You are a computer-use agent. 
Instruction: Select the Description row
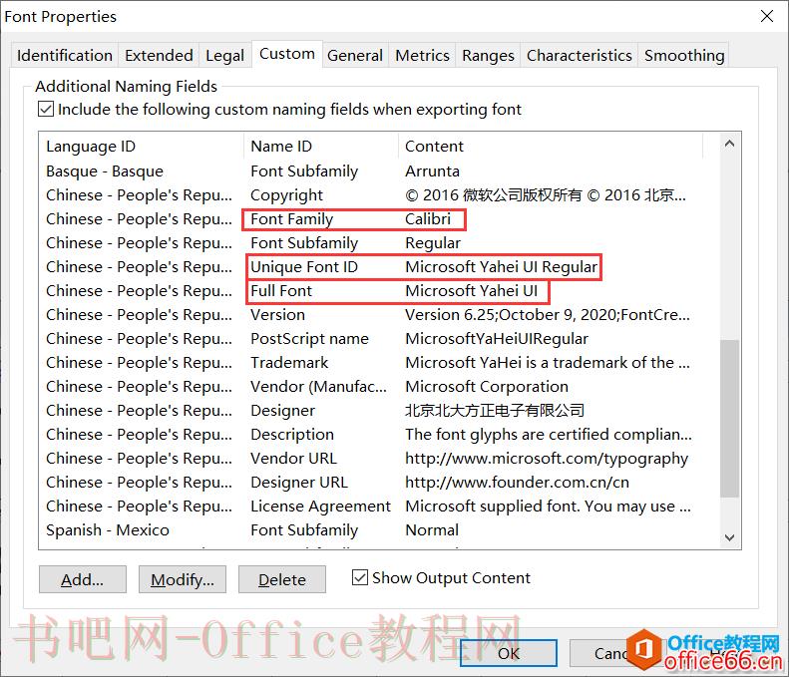[x=379, y=434]
